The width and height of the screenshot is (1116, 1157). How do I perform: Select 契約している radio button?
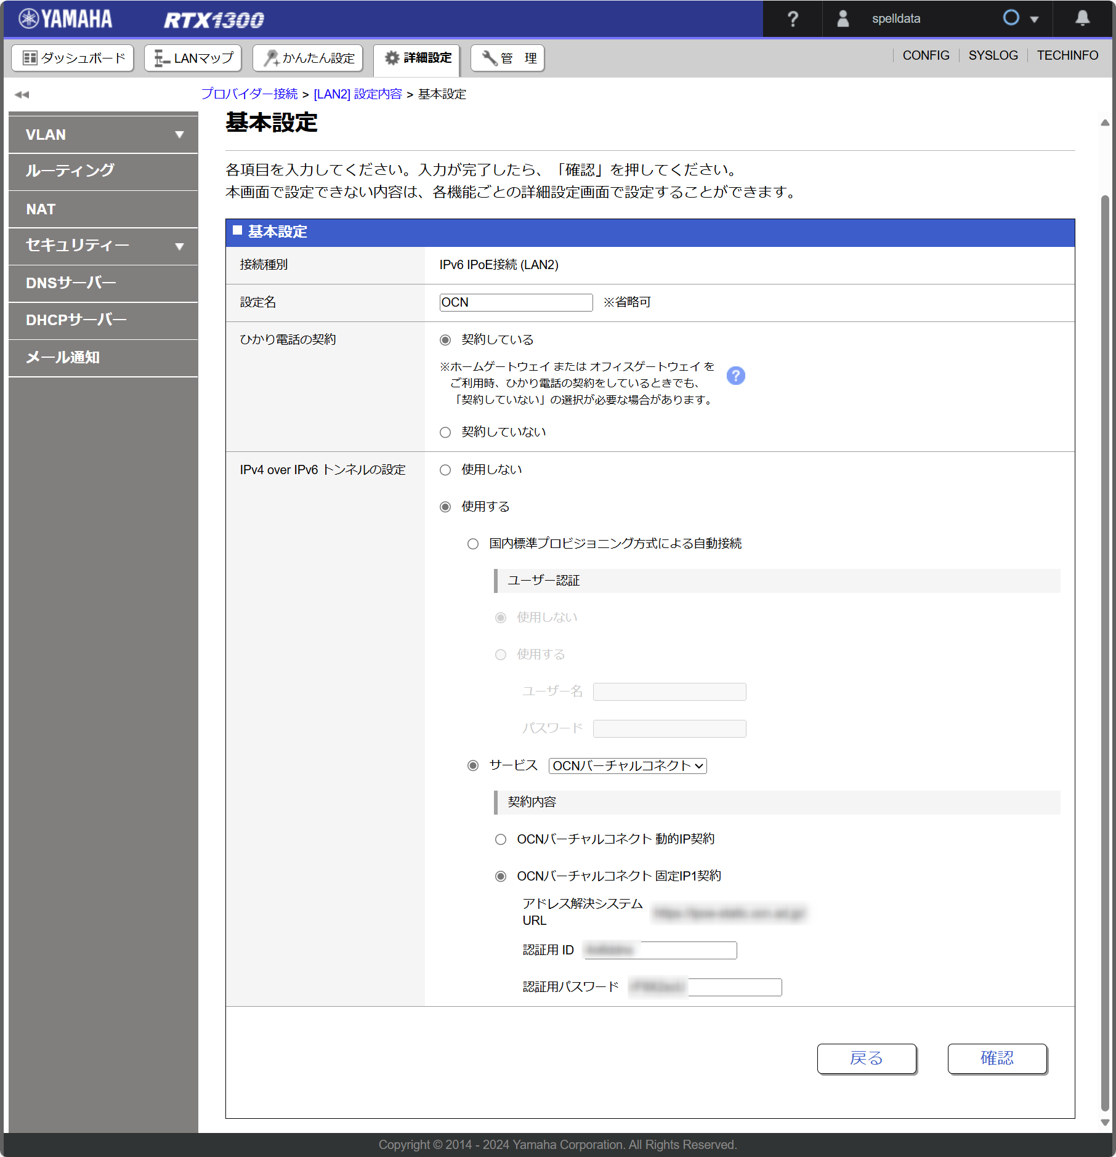[x=445, y=340]
